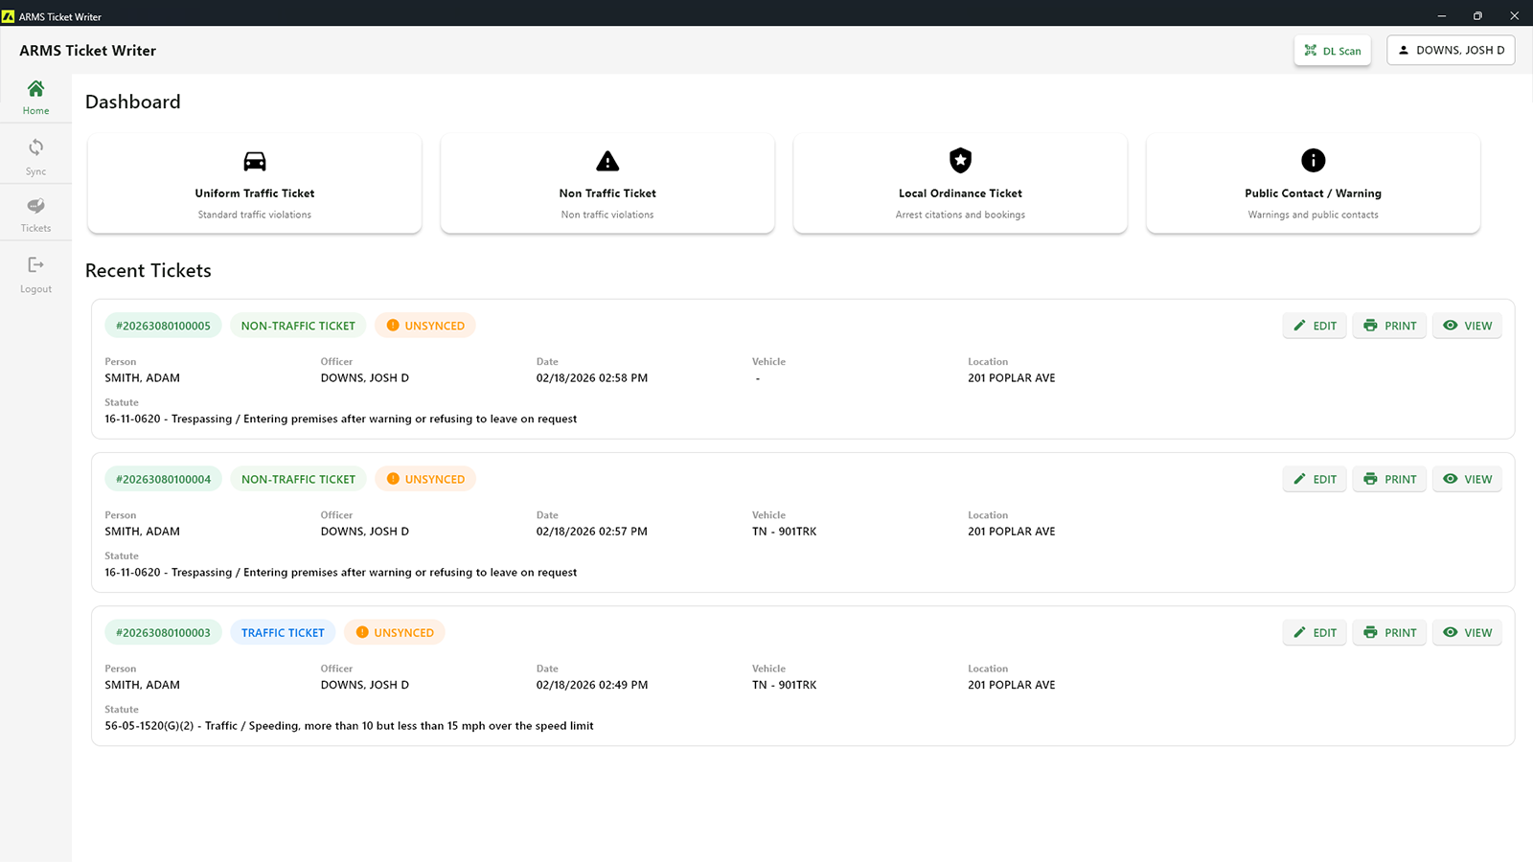1533x862 pixels.
Task: Click the DOWNS, JOSH D user account button
Action: click(1450, 50)
